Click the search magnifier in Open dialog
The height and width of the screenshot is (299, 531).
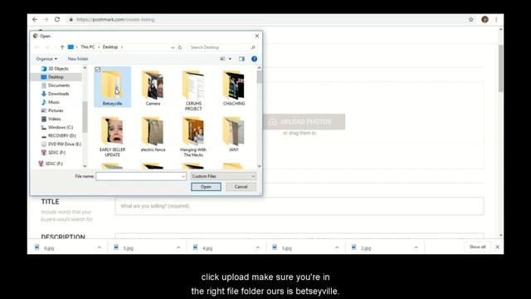[253, 47]
